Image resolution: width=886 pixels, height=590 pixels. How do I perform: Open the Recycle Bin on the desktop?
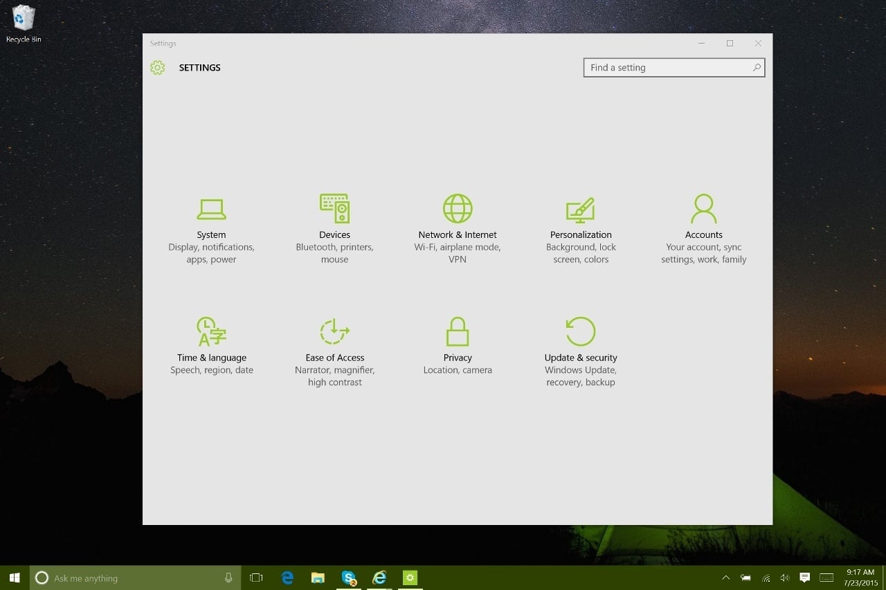[x=23, y=21]
